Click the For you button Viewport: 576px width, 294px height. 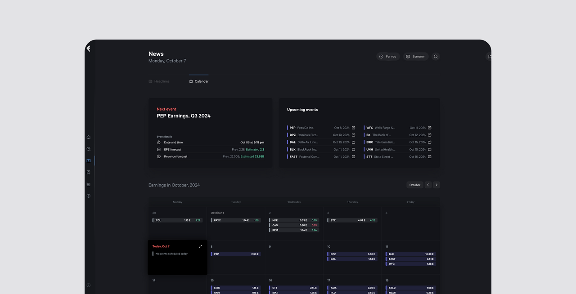coord(388,57)
